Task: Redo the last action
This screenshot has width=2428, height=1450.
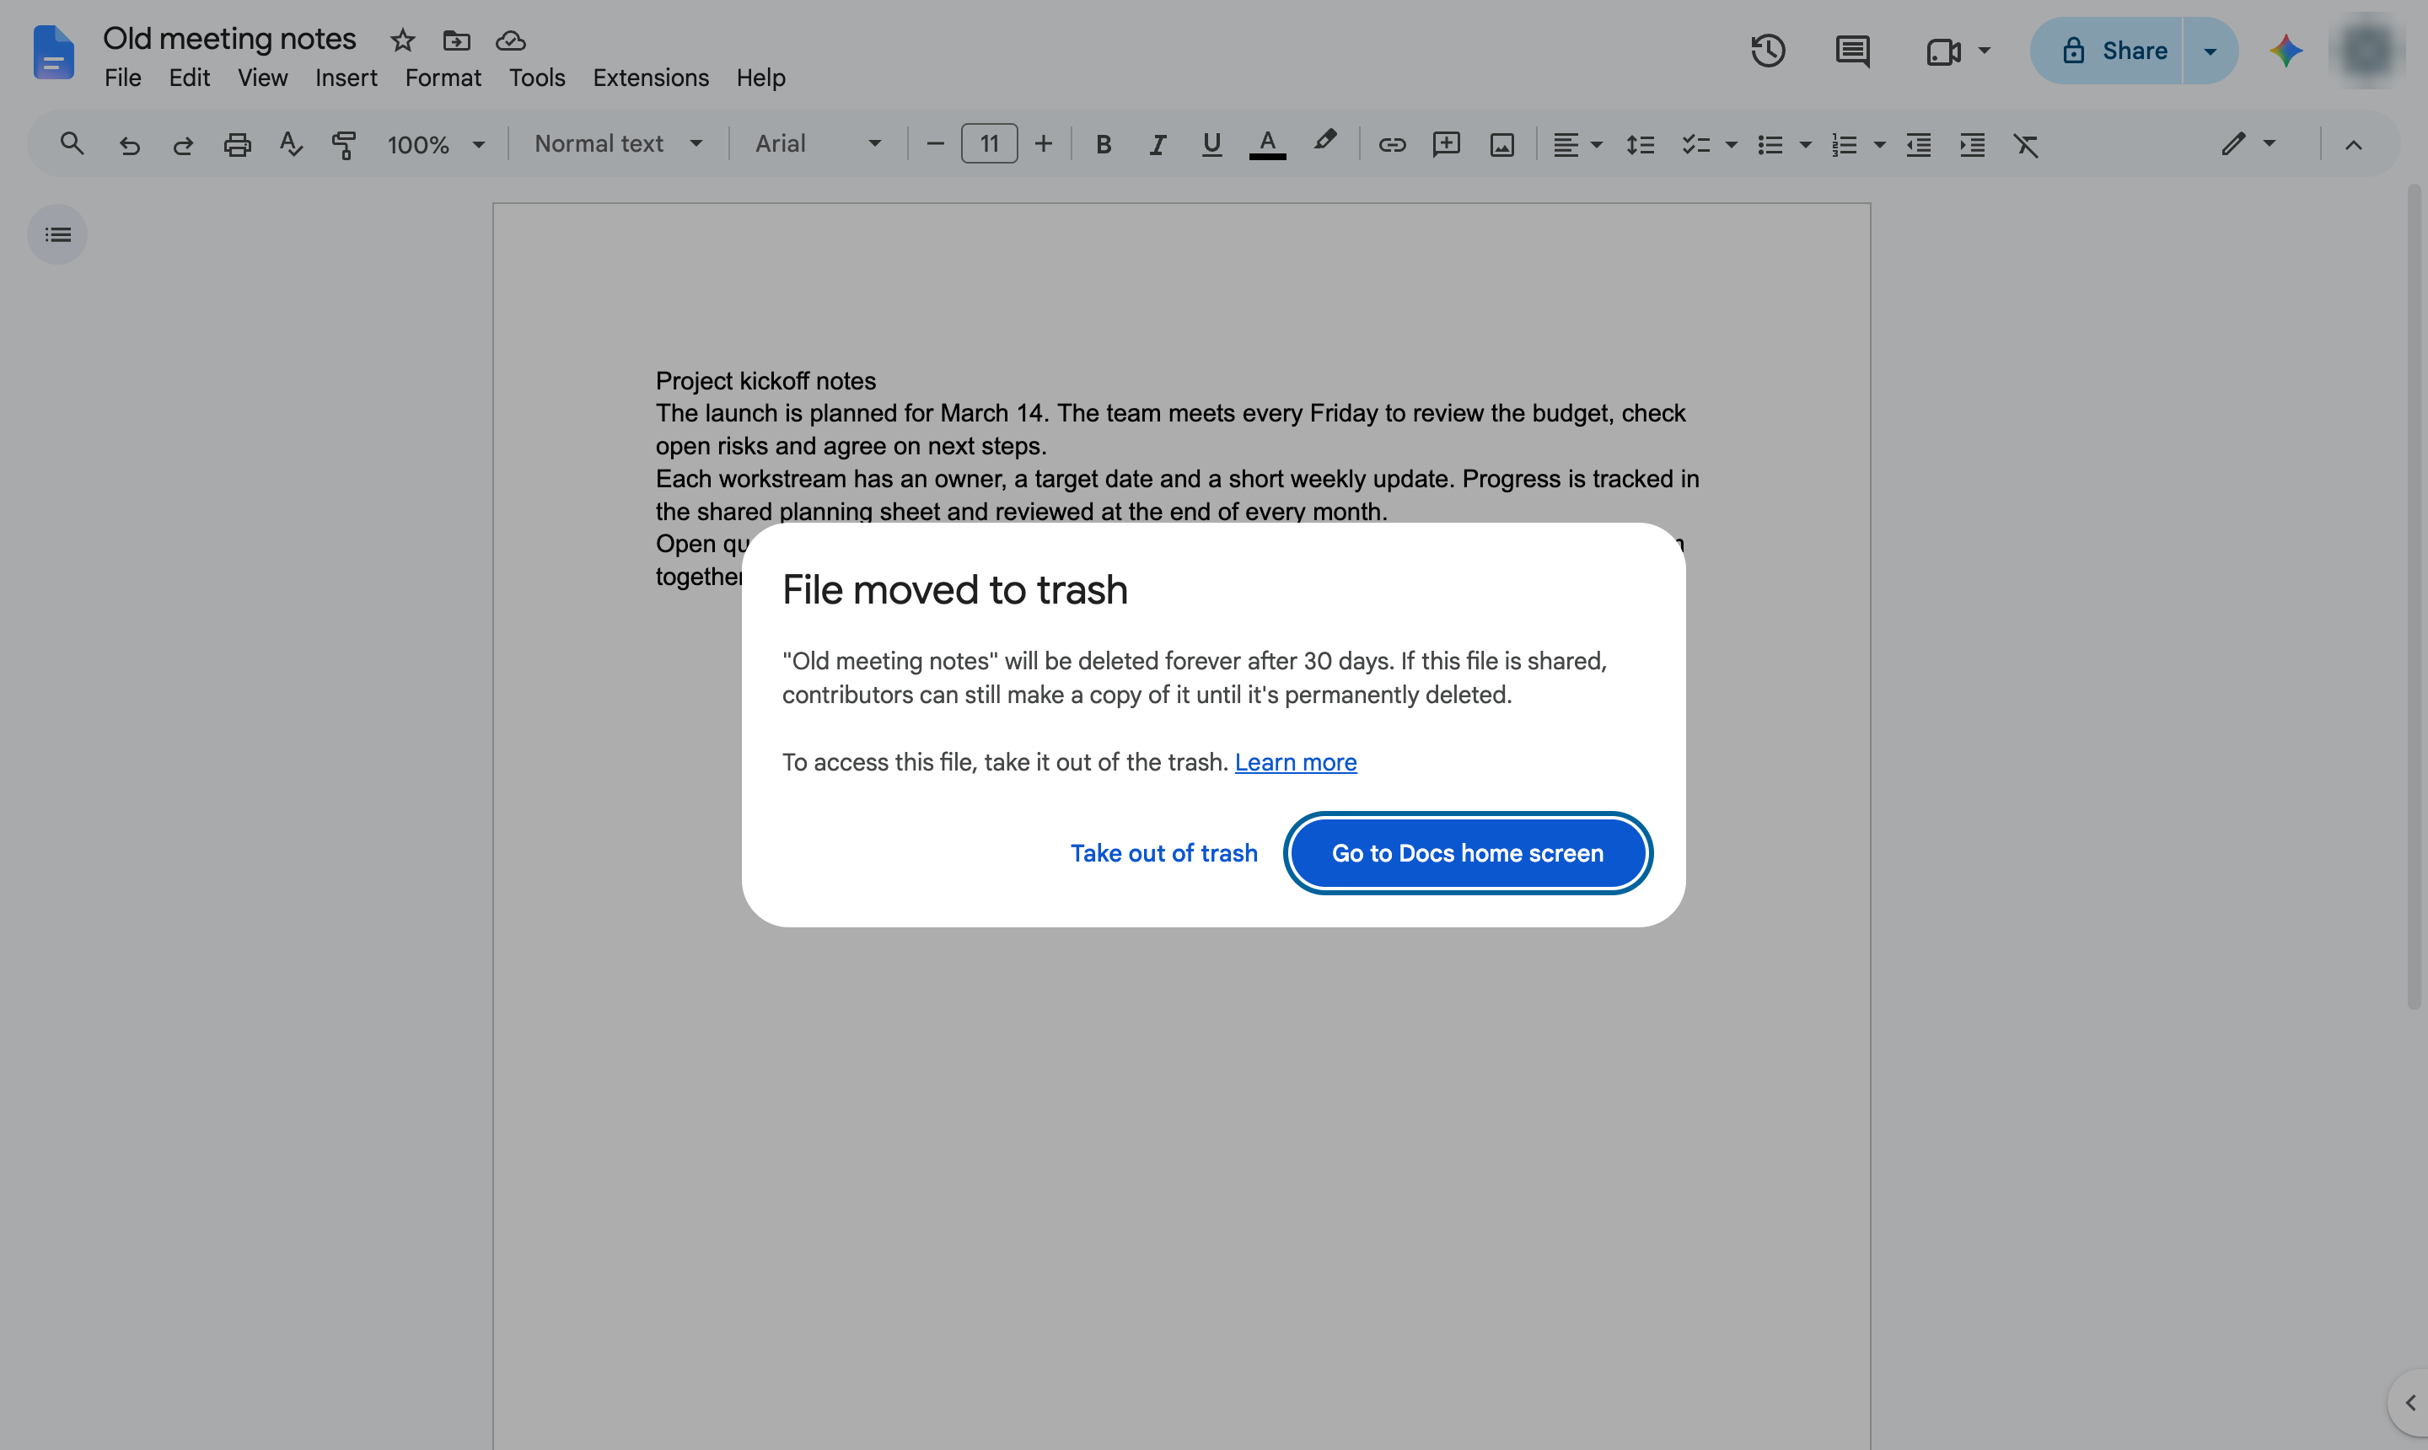Action: pyautogui.click(x=183, y=145)
